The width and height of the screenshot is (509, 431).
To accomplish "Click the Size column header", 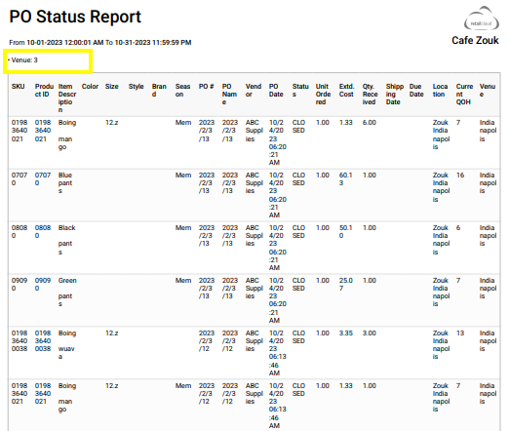I will tap(112, 87).
